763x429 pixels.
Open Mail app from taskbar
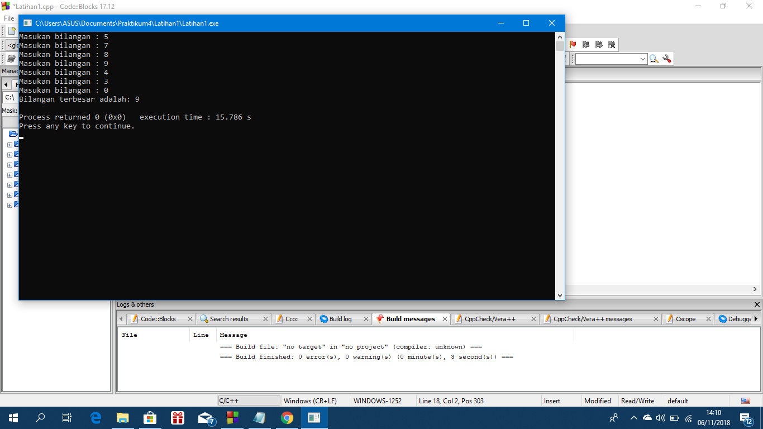(x=206, y=418)
